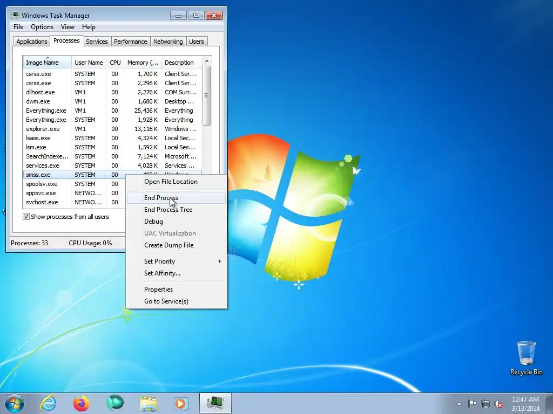Launch Internet Explorer from taskbar
The height and width of the screenshot is (414, 553).
click(x=48, y=403)
